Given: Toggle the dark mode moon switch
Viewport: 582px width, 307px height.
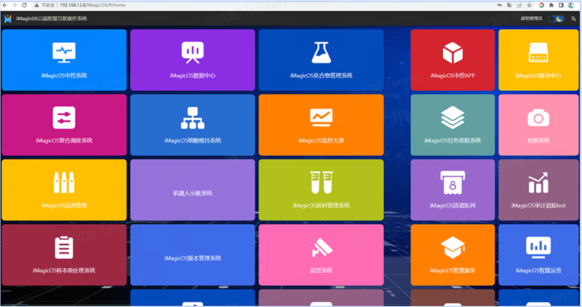Looking at the screenshot, I should click(557, 19).
